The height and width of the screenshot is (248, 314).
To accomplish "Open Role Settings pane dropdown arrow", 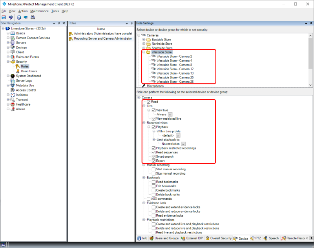I will [306, 24].
